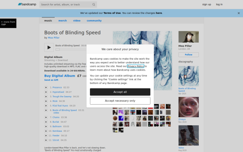Play track 3 Trough the Swamp
The height and width of the screenshot is (152, 243).
click(46, 96)
